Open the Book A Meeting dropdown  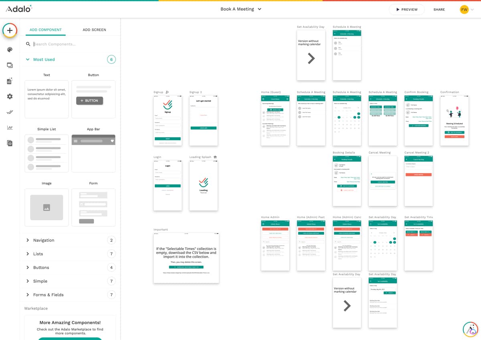coord(240,8)
